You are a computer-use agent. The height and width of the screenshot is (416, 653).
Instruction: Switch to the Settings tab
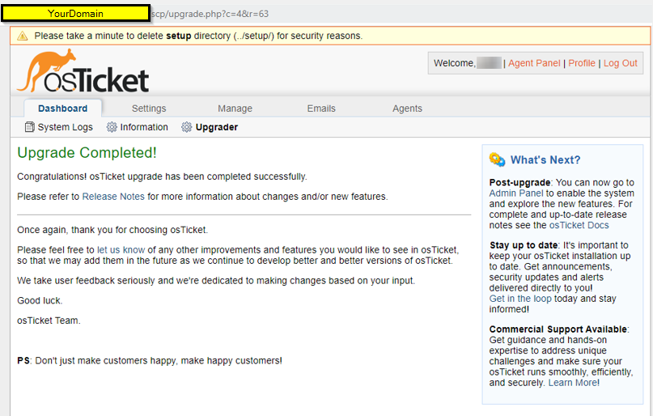coord(149,108)
